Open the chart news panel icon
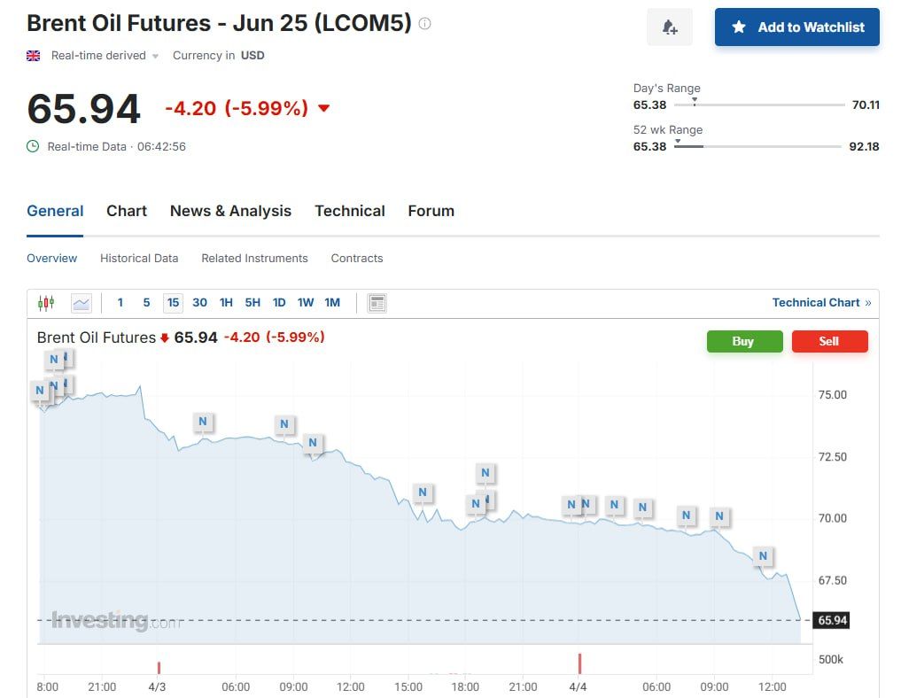Image resolution: width=901 pixels, height=698 pixels. pos(377,303)
